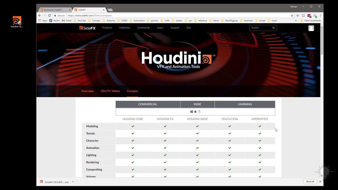Open the Chrome three-dot menu
The image size is (338, 190).
[320, 16]
